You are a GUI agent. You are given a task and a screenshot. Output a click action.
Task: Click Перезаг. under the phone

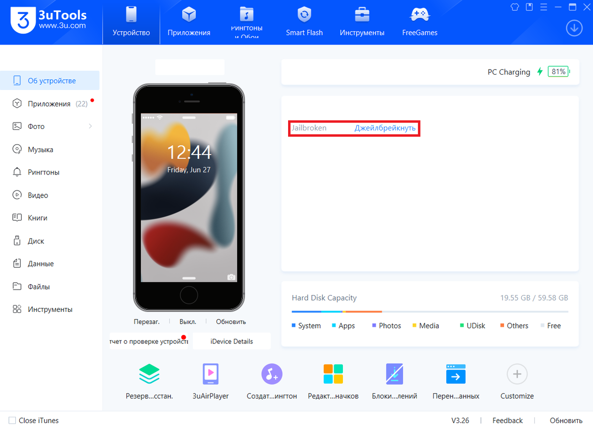[x=147, y=321]
